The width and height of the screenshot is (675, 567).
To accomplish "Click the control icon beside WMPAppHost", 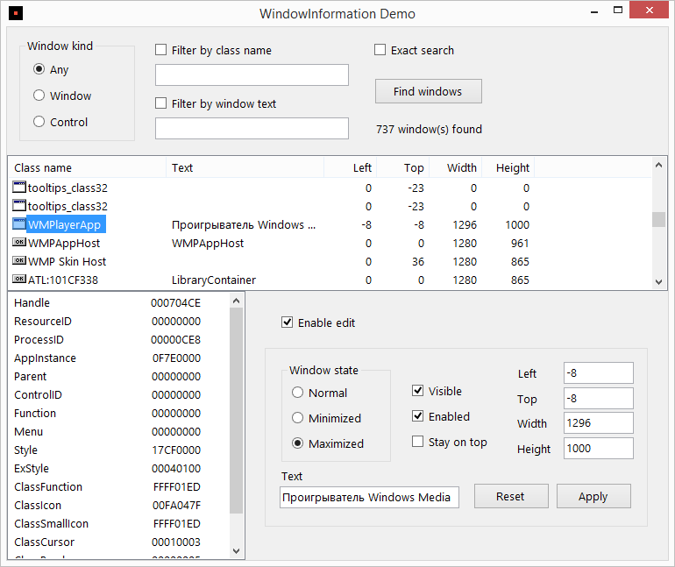I will 19,244.
